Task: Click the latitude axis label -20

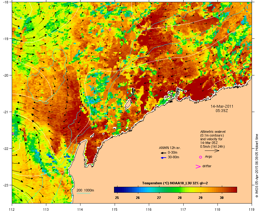Action: click(x=6, y=75)
